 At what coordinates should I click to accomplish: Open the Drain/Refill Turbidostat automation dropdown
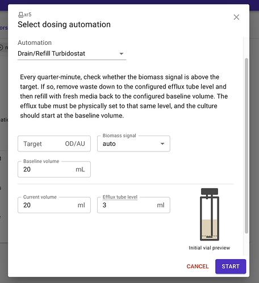coord(72,54)
